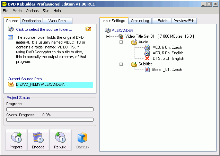Start the Encode step
The width and height of the screenshot is (220, 156).
38,140
